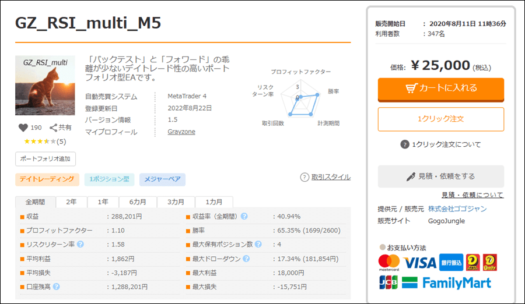The height and width of the screenshot is (304, 525).
Task: Switch to the 2年 tab
Action: pos(71,202)
